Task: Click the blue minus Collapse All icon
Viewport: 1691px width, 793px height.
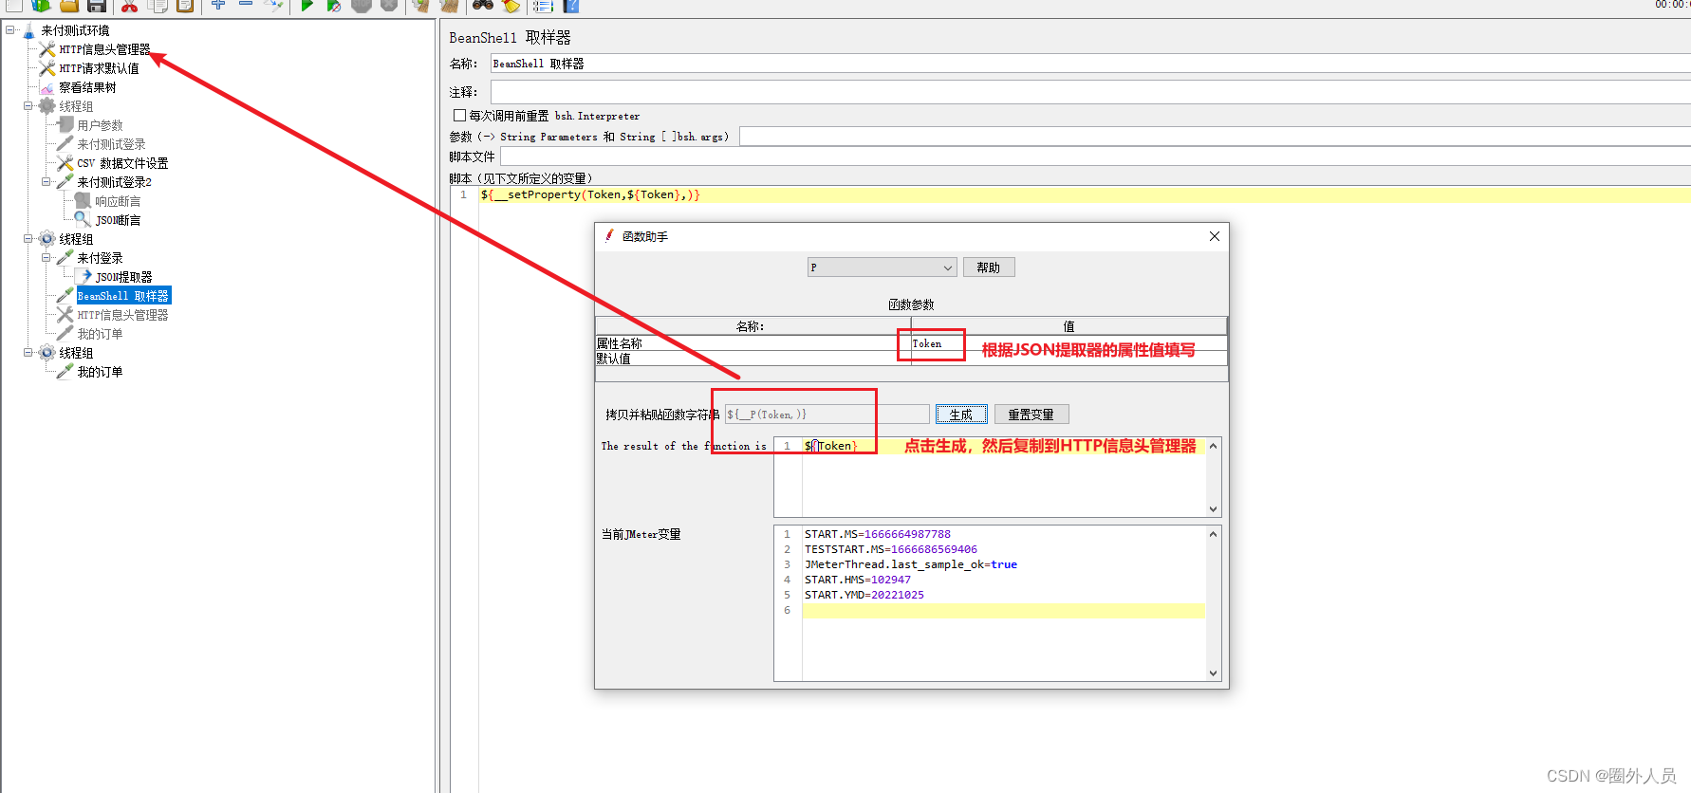Action: (246, 5)
